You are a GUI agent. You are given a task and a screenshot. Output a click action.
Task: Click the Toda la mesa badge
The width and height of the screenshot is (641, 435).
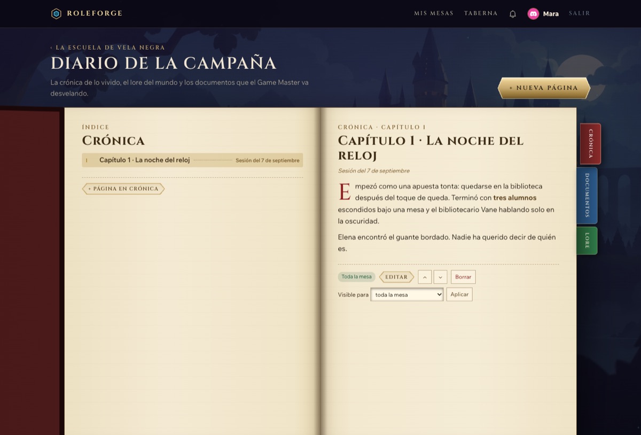coord(356,277)
